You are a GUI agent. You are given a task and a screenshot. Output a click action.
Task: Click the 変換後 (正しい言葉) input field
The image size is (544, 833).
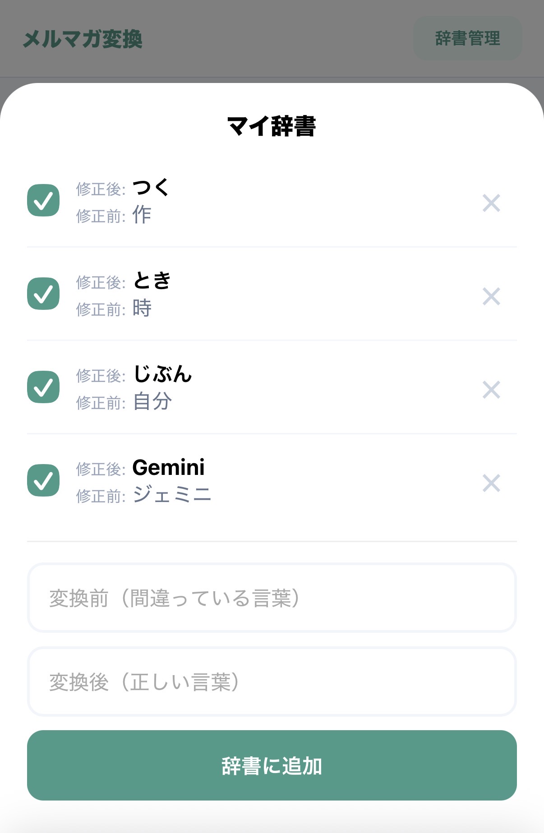[x=272, y=682]
